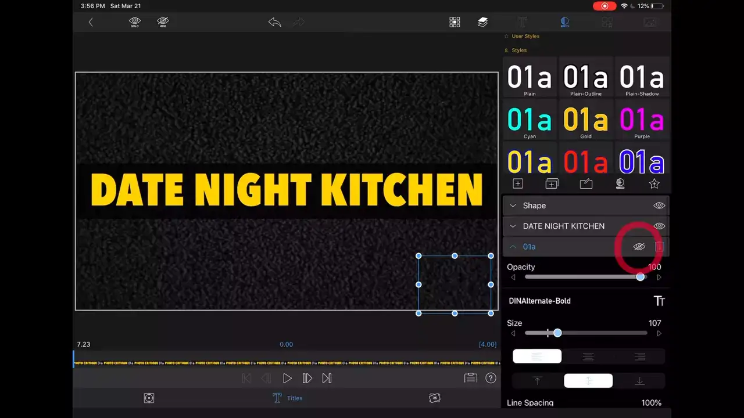
Task: Expand the DATE NIGHT KITCHEN layer
Action: 513,226
